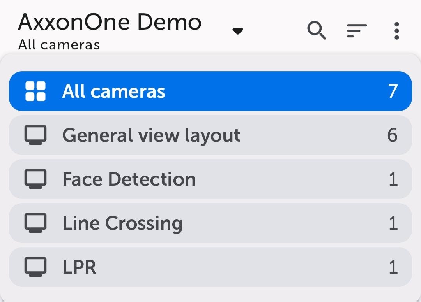Collapse the layout dropdown arrow

click(238, 31)
